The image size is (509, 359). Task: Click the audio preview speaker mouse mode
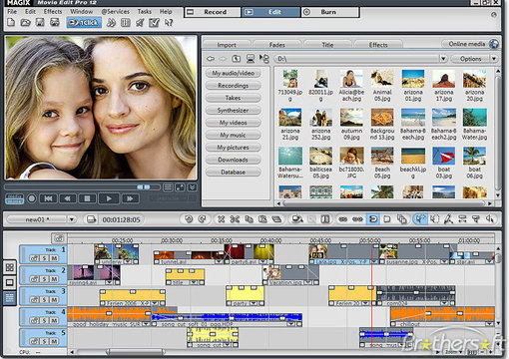[x=490, y=219]
